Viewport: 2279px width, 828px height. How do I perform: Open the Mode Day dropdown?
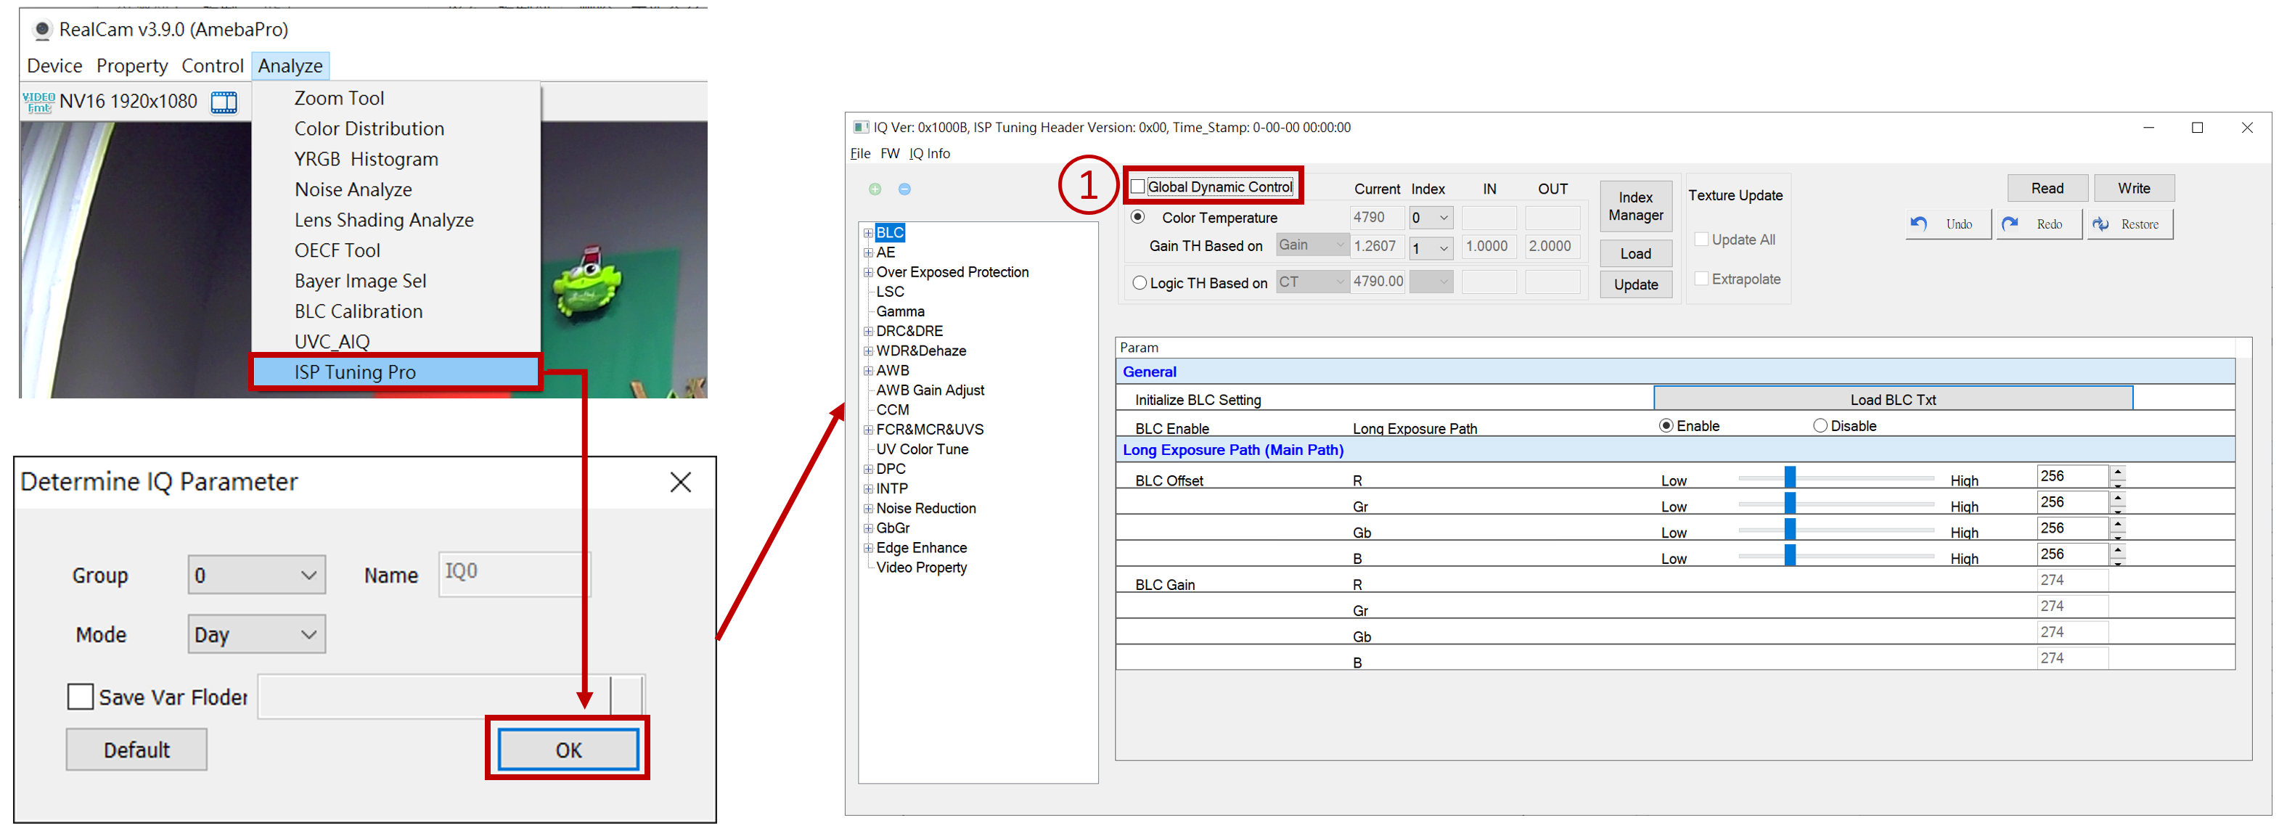tap(256, 634)
